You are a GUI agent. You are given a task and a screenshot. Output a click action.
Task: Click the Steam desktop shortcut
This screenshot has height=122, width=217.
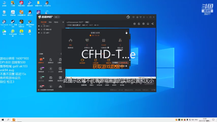click(13, 23)
